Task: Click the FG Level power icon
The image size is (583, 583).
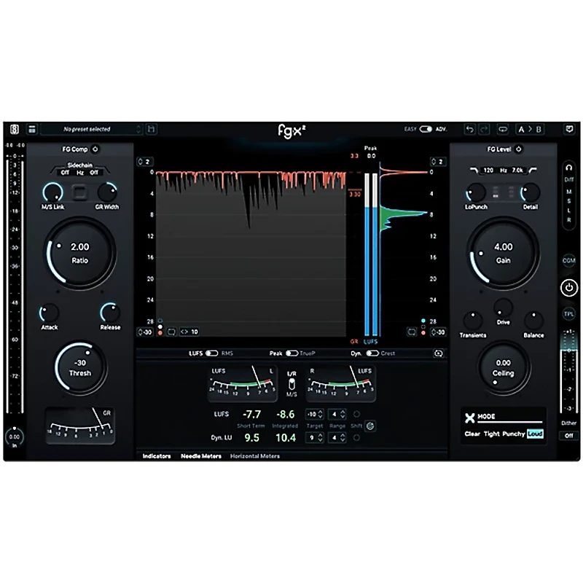Action: (x=518, y=149)
